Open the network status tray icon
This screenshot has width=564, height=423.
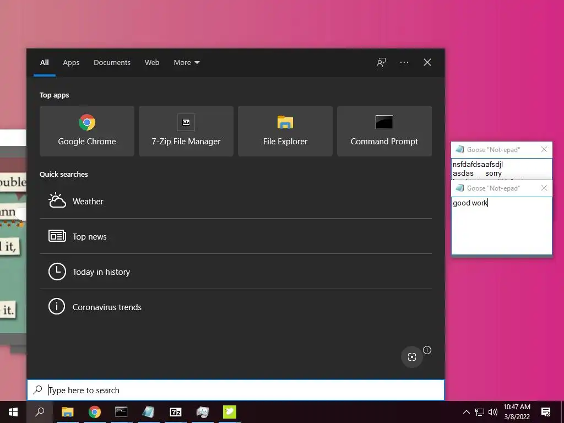(x=480, y=412)
